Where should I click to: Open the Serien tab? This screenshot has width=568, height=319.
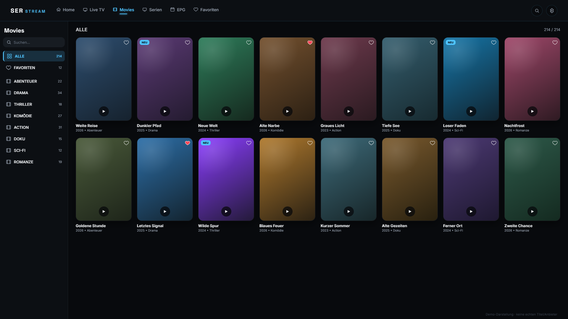pos(152,10)
